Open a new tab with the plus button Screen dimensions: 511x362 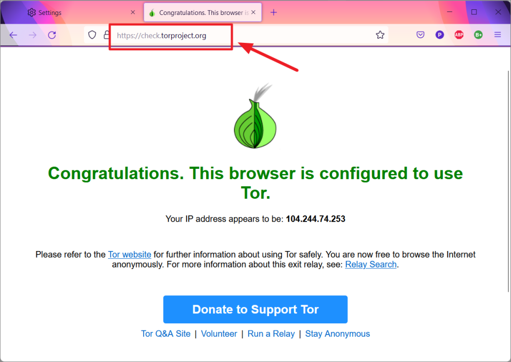click(274, 12)
